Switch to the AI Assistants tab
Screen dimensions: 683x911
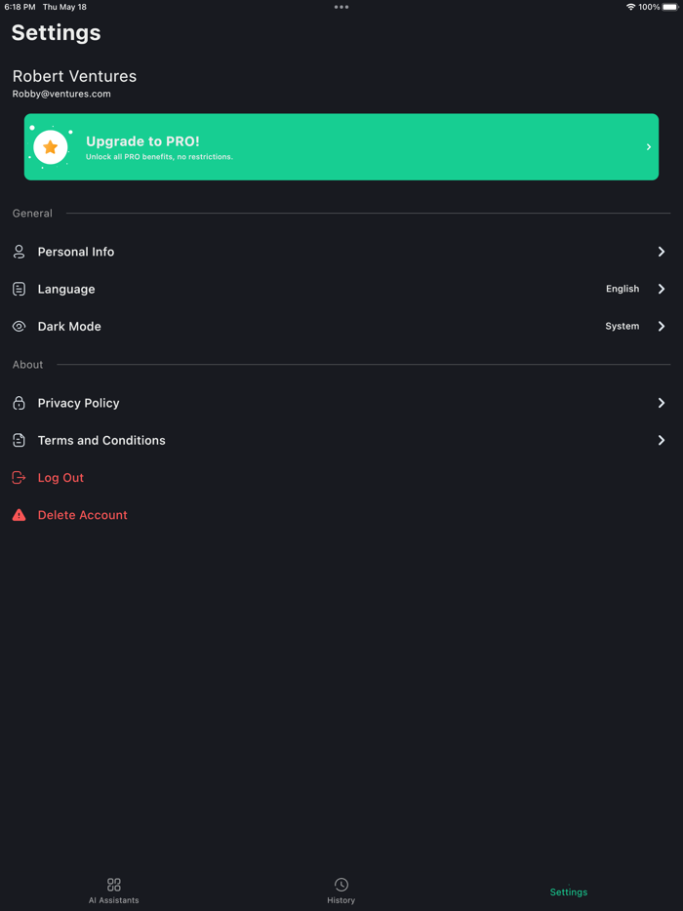click(x=113, y=891)
